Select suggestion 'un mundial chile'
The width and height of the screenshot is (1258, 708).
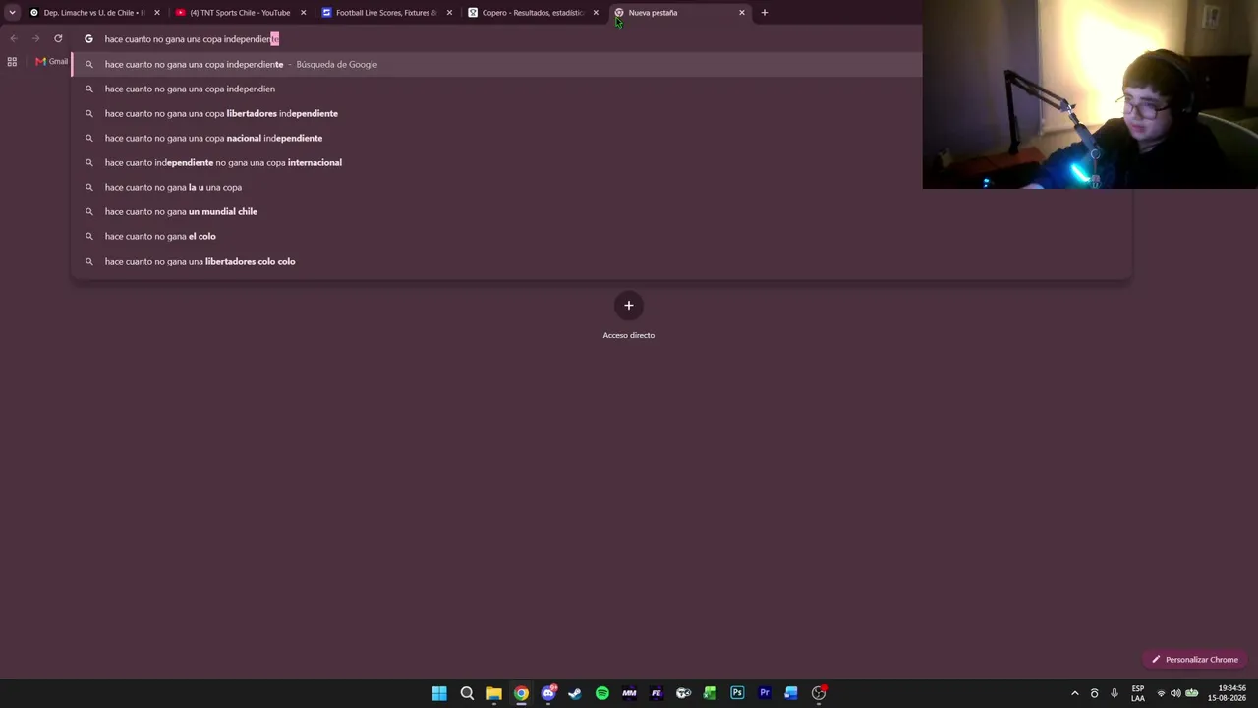coord(600,211)
